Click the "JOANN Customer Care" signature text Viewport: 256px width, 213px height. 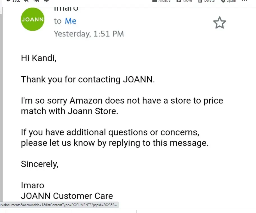(67, 196)
